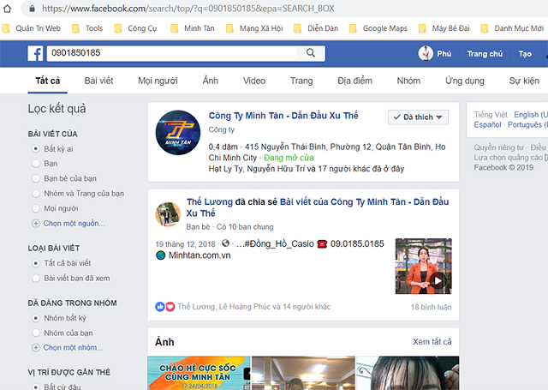
Task: Select Bạn bè của bạn option
Action: pyautogui.click(x=36, y=178)
